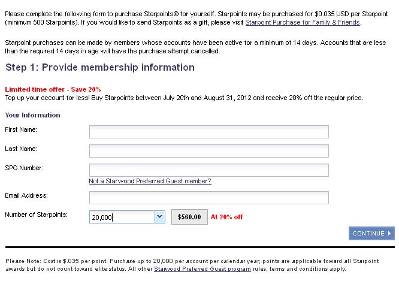Click the 'Your Information' section heading
The width and height of the screenshot is (399, 281).
[x=32, y=115]
